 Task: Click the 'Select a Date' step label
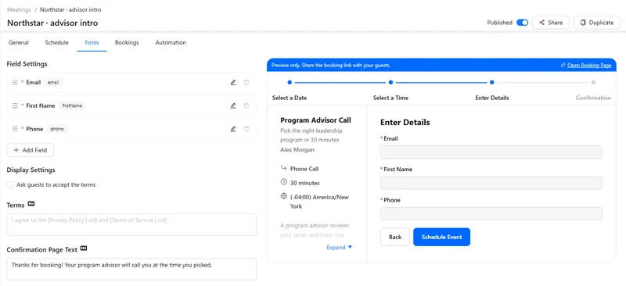pos(290,98)
